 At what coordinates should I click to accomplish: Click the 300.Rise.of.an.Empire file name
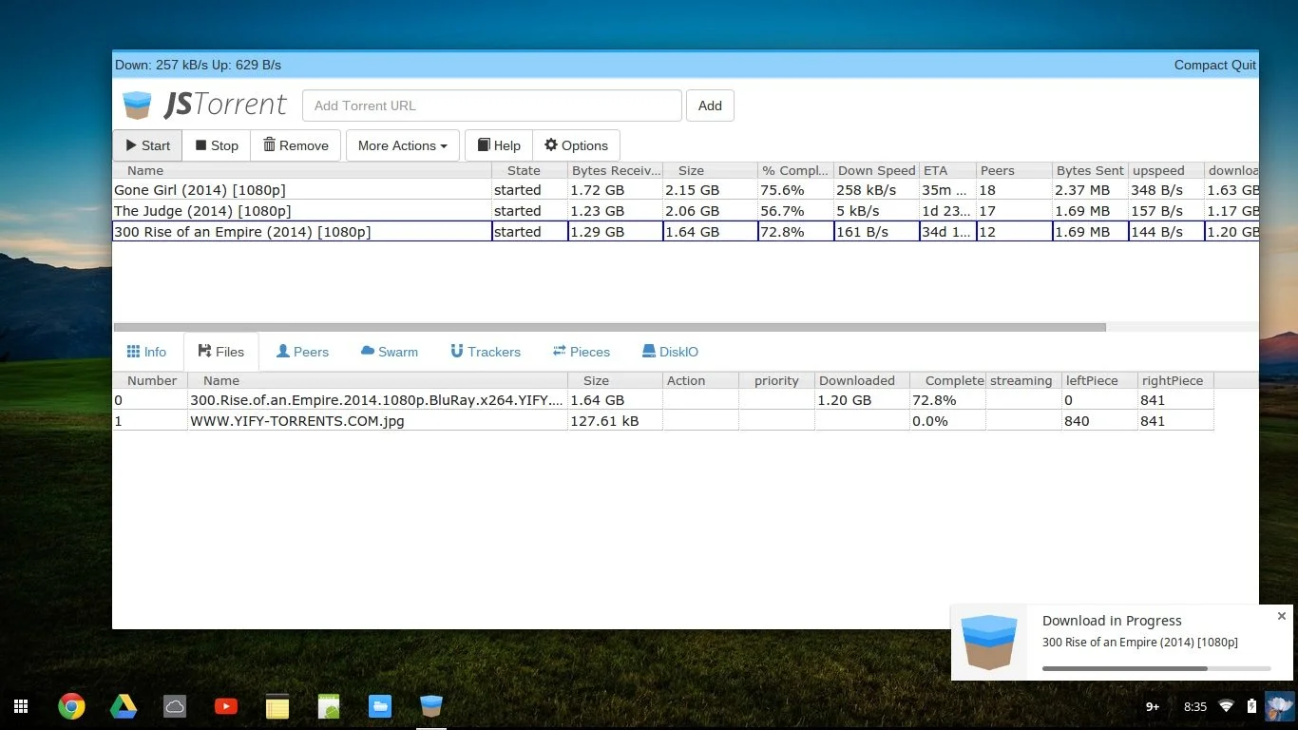pyautogui.click(x=376, y=400)
